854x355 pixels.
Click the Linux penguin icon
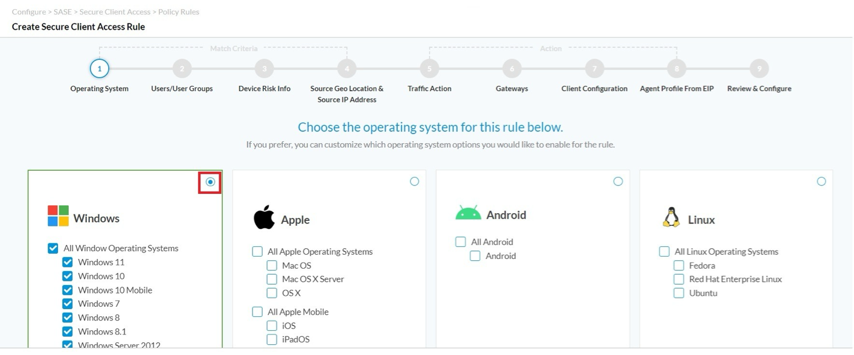point(671,217)
